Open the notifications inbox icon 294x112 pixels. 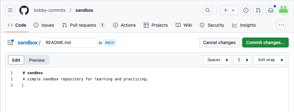271,10
